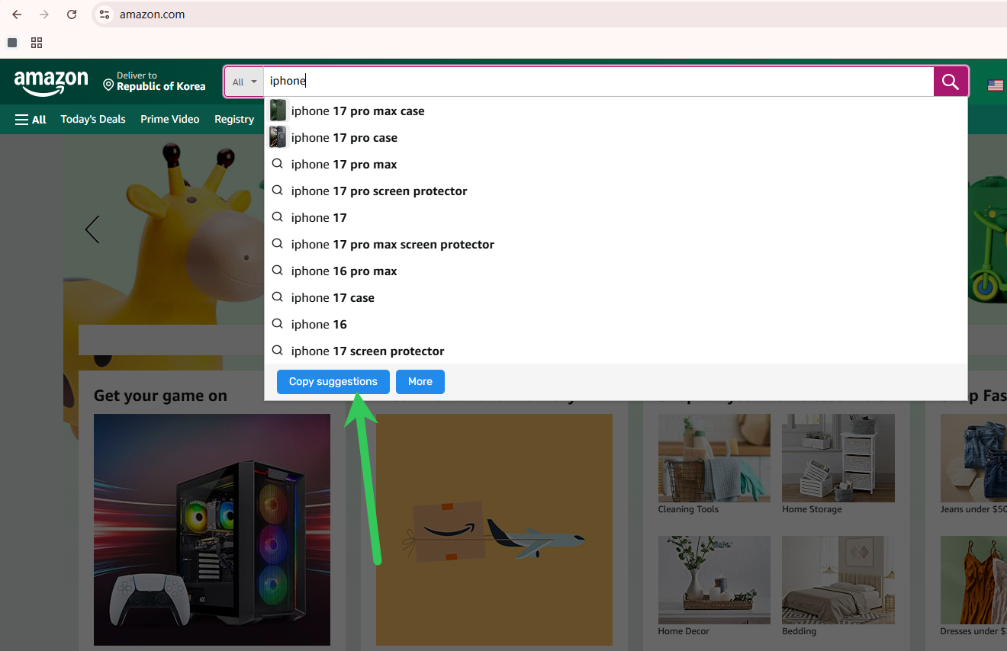The image size is (1007, 651).
Task: Click the Amazon logo
Action: click(51, 82)
